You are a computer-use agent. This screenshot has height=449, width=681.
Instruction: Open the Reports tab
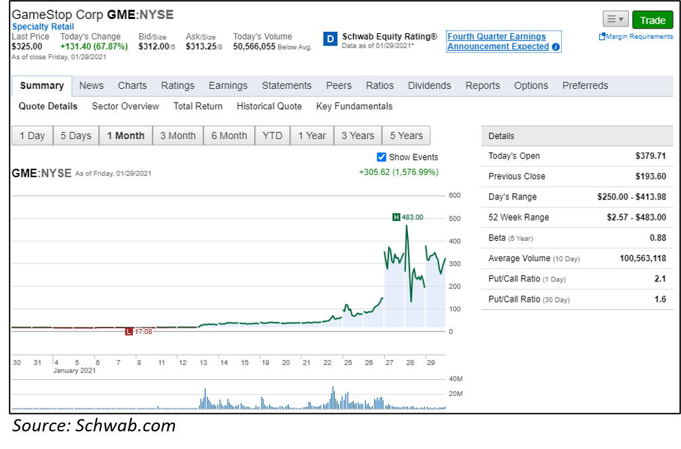click(x=482, y=85)
